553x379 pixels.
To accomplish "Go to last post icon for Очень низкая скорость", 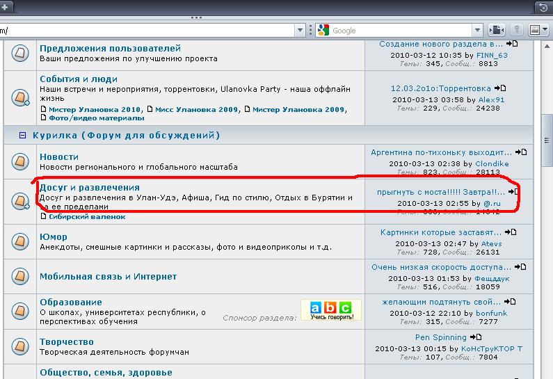I will [520, 267].
